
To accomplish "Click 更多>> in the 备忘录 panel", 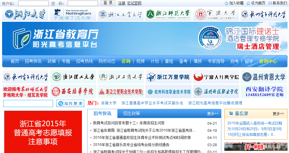I will point(278,114).
